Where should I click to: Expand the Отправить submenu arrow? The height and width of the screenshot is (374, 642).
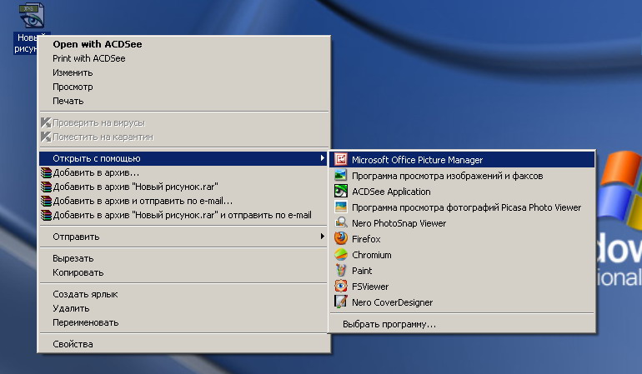pos(323,236)
